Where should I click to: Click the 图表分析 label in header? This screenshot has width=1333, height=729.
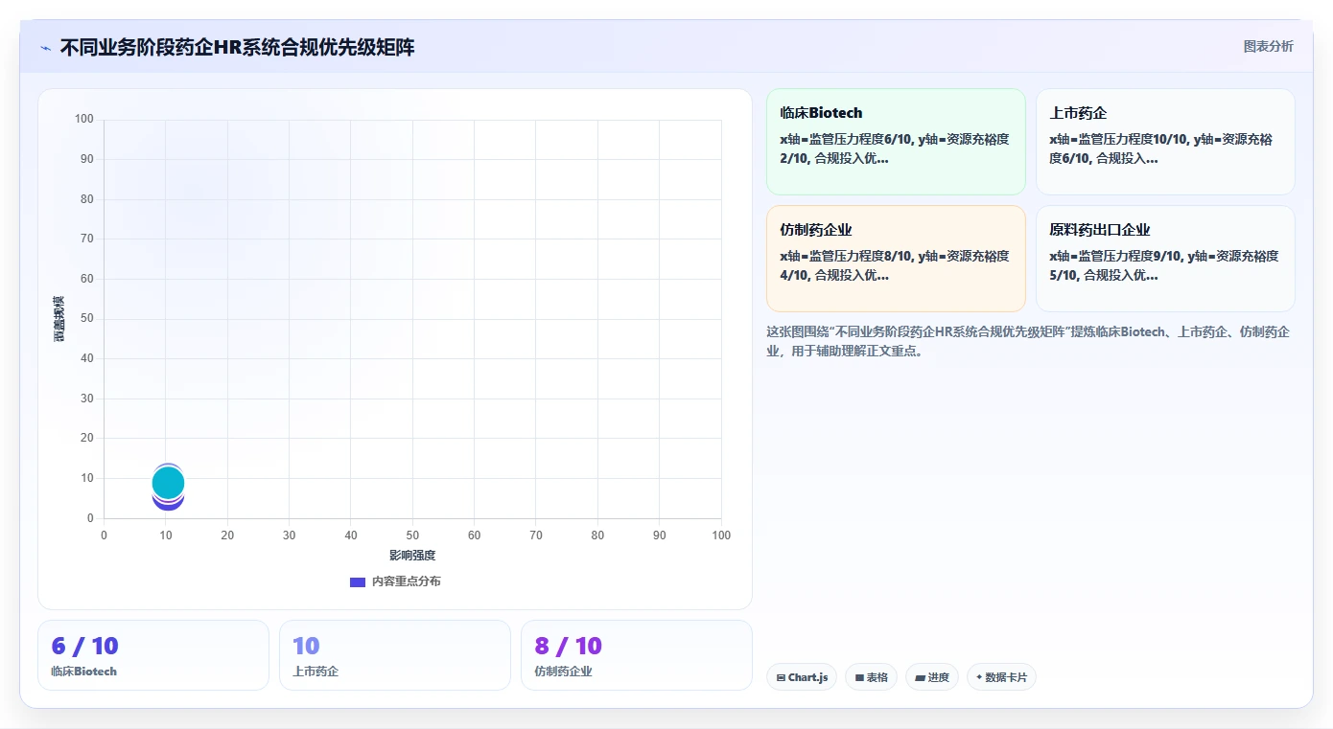pos(1268,46)
